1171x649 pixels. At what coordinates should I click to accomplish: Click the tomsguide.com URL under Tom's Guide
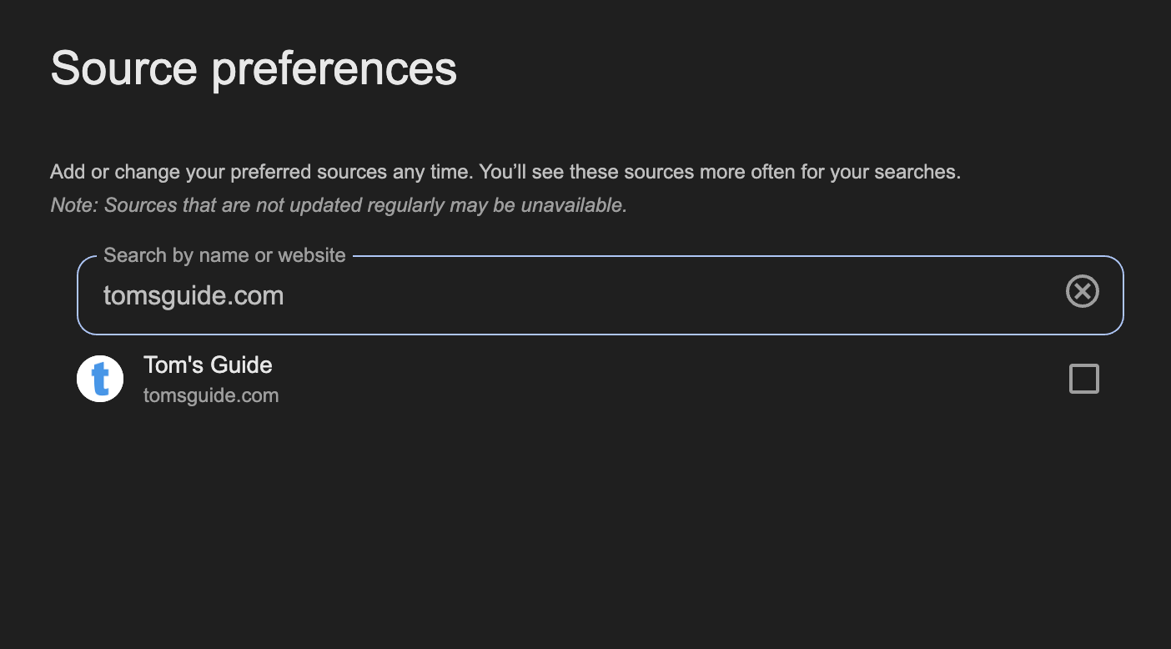pos(211,395)
